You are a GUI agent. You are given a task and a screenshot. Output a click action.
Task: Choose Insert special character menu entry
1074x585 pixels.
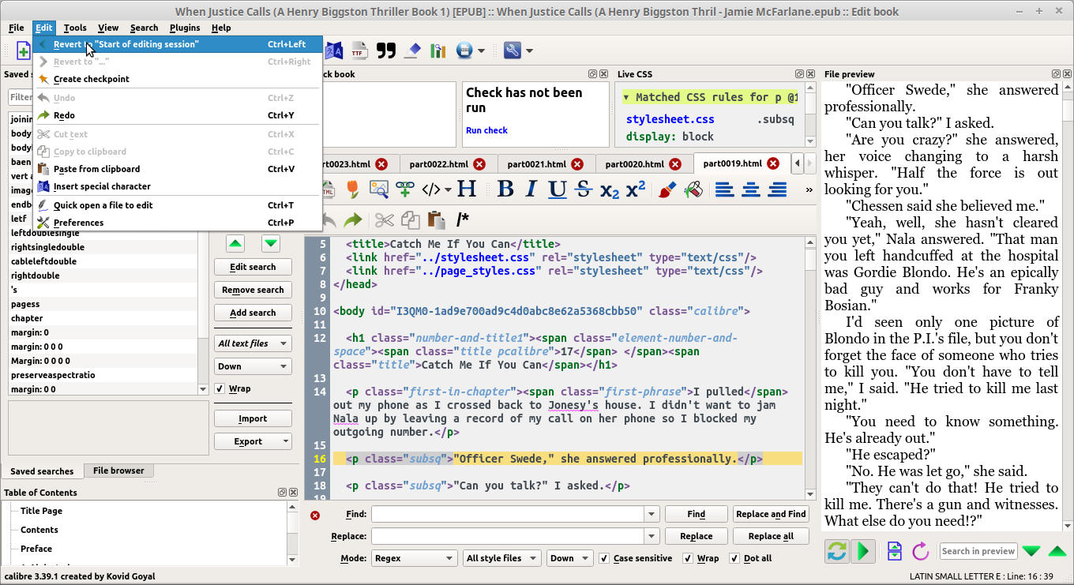178,186
